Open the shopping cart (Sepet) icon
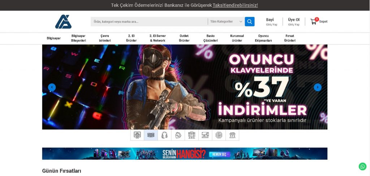Screen dimensions: 370x176 (313, 22)
